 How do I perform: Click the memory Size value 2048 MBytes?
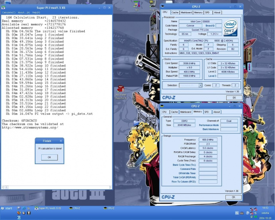point(185,125)
